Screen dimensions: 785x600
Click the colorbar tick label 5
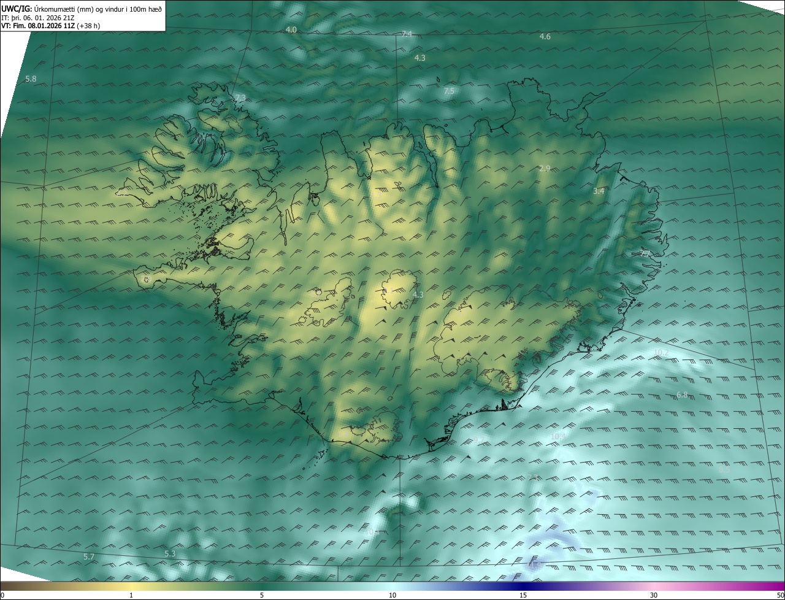[x=262, y=595]
